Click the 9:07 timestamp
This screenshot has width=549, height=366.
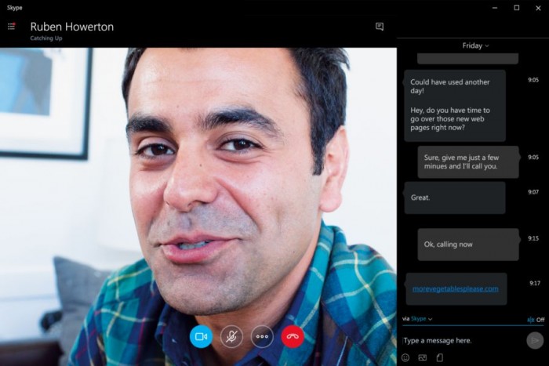pyautogui.click(x=533, y=192)
